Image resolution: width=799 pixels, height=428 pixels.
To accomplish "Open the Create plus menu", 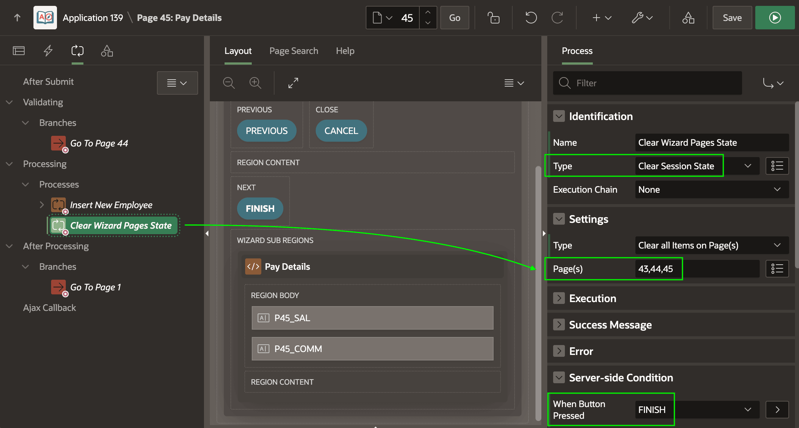I will [602, 18].
